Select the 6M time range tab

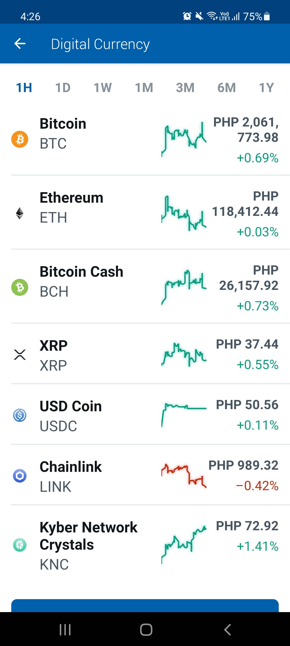coord(226,87)
